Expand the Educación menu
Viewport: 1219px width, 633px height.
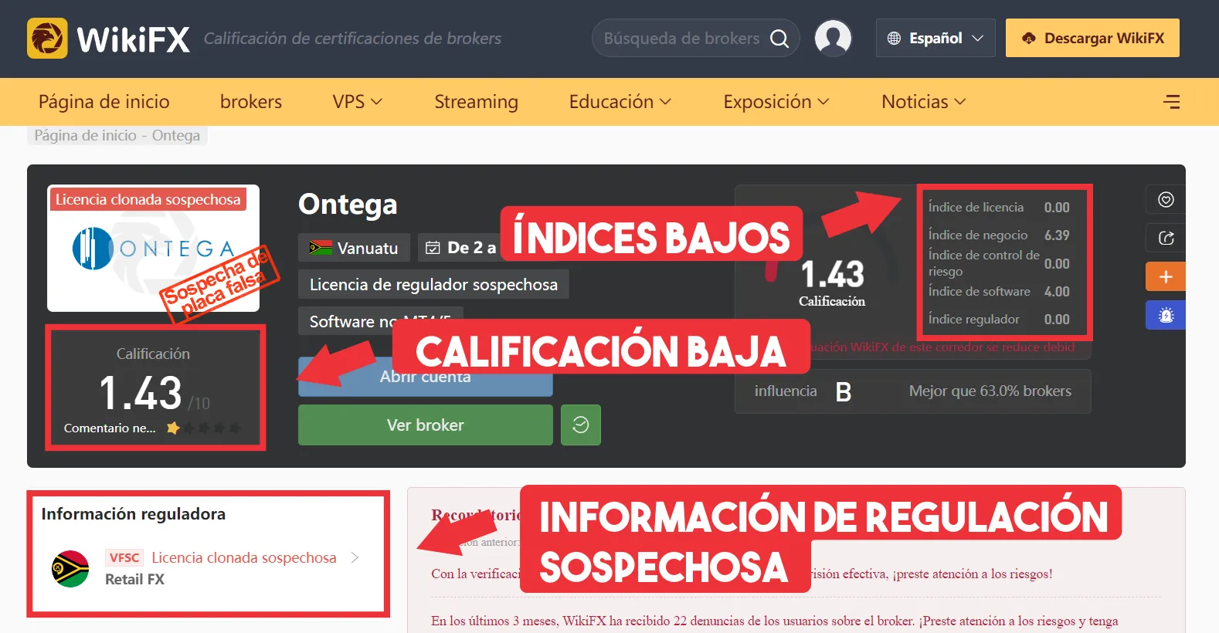click(x=620, y=102)
